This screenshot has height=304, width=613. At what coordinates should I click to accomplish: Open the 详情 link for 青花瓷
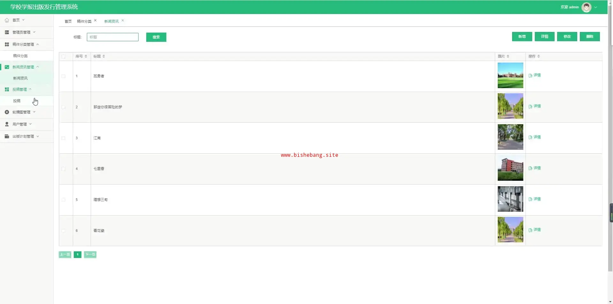pyautogui.click(x=535, y=230)
